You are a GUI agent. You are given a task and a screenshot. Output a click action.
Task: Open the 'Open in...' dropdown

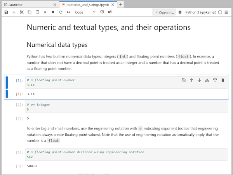pyautogui.click(x=164, y=12)
